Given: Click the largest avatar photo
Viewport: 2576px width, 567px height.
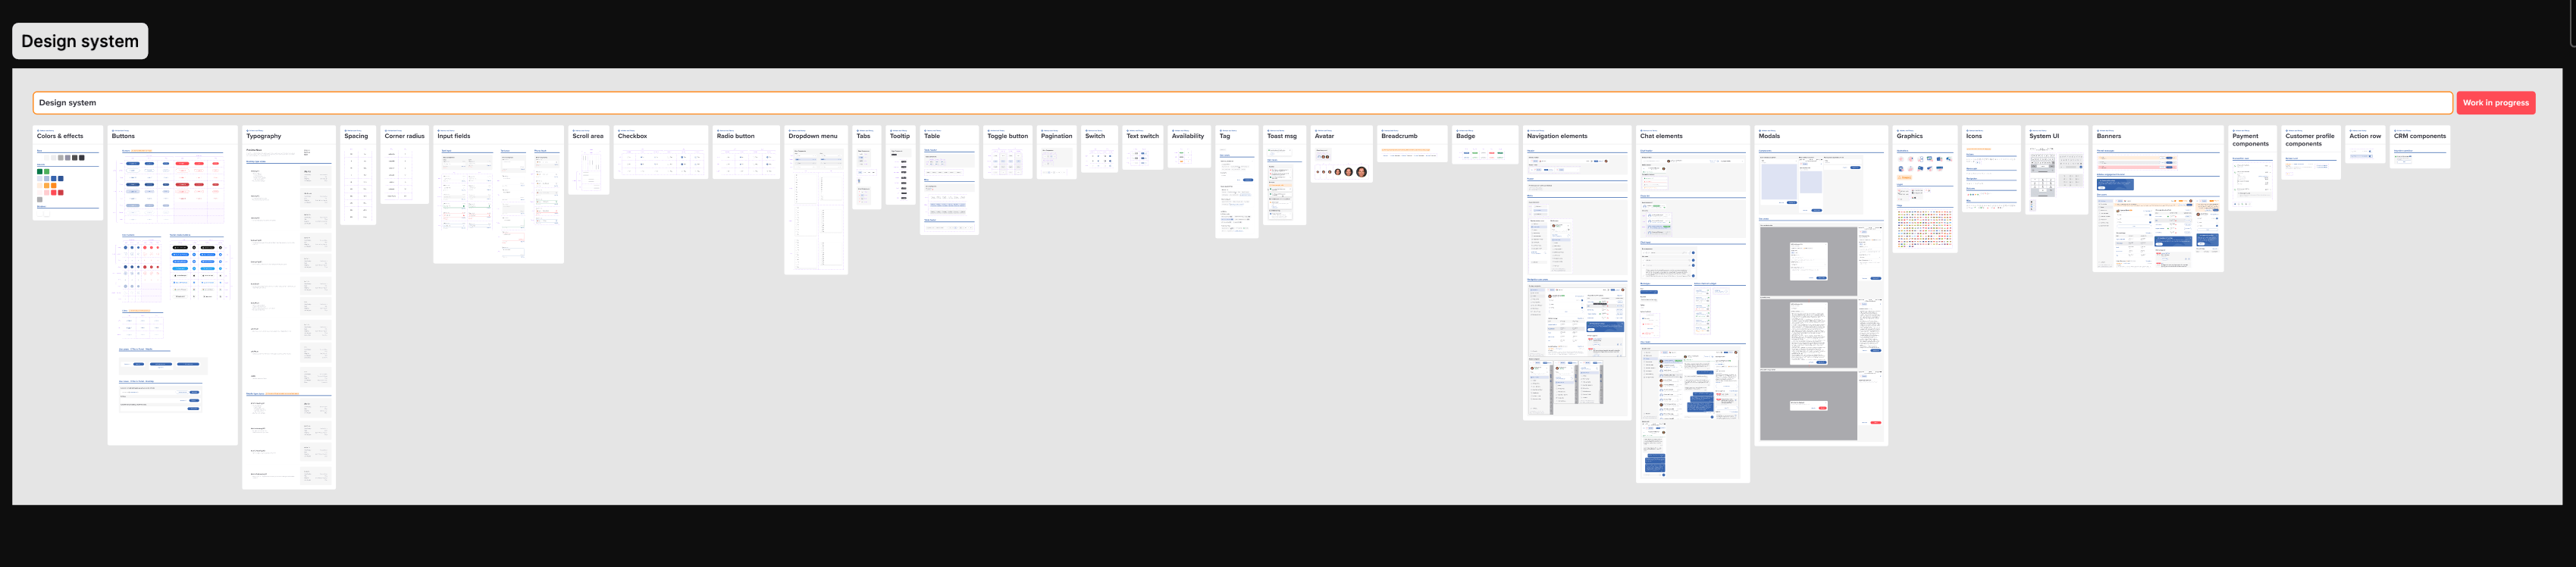Looking at the screenshot, I should [1361, 172].
